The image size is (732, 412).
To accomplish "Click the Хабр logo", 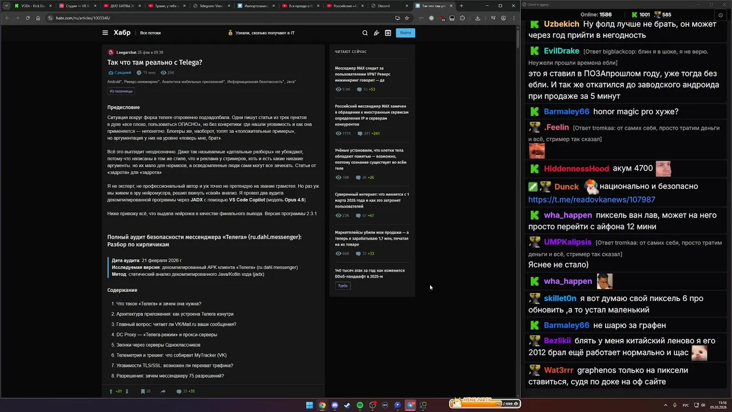I will 122,33.
